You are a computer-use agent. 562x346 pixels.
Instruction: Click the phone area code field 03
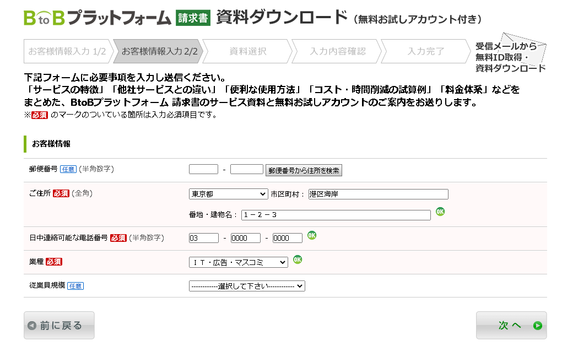(x=203, y=238)
